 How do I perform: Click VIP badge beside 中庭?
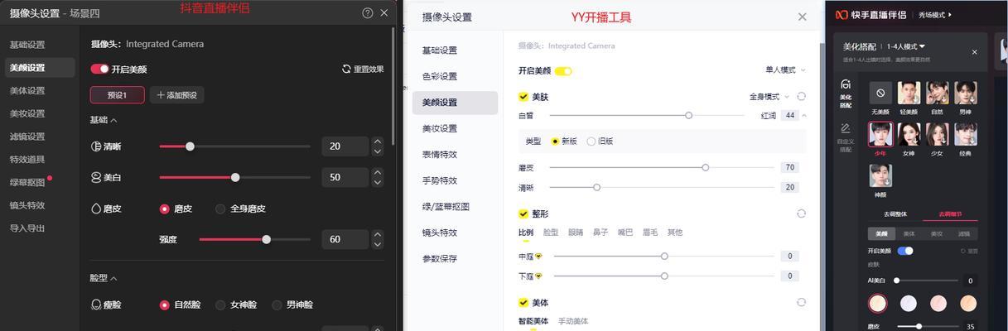click(538, 257)
